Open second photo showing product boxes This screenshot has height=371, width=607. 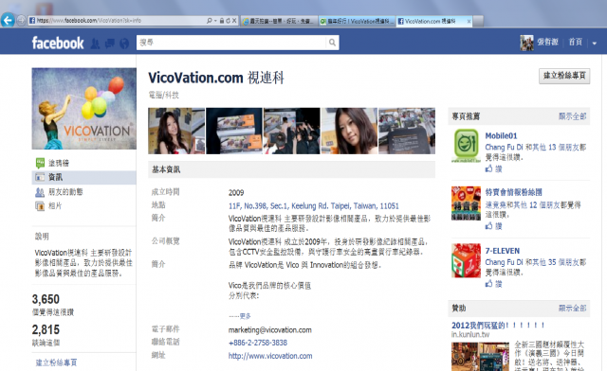coord(234,131)
